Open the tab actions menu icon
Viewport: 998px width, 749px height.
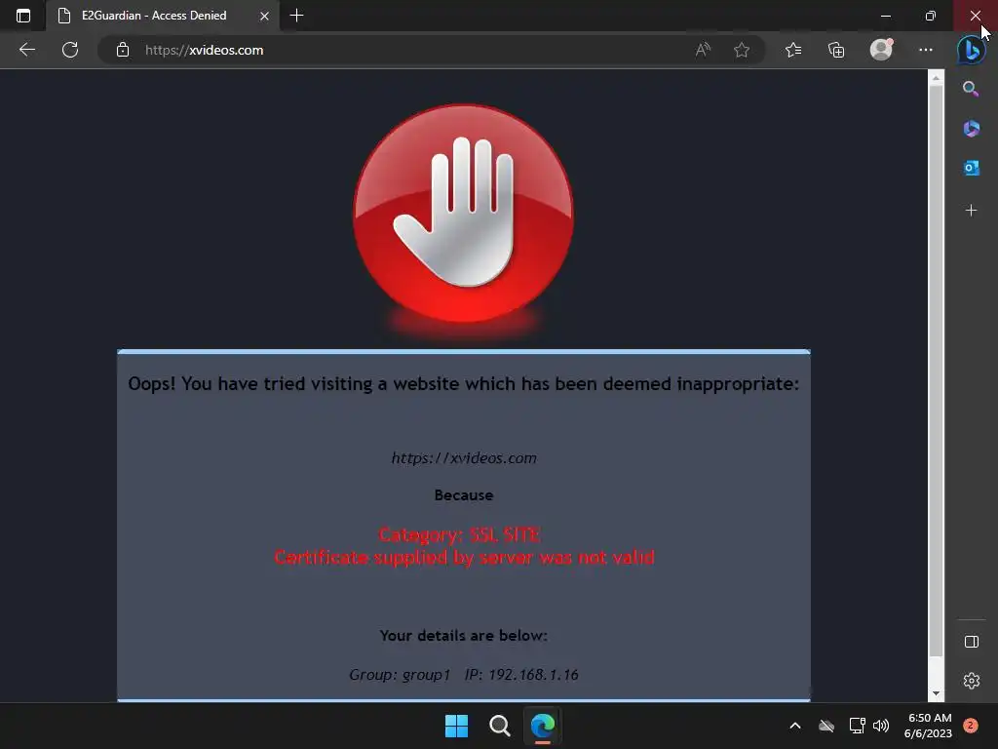[x=23, y=16]
